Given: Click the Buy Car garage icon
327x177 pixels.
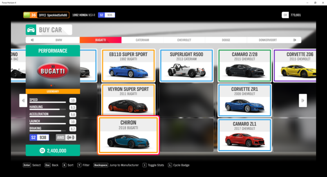Looking at the screenshot, I should tap(31, 29).
